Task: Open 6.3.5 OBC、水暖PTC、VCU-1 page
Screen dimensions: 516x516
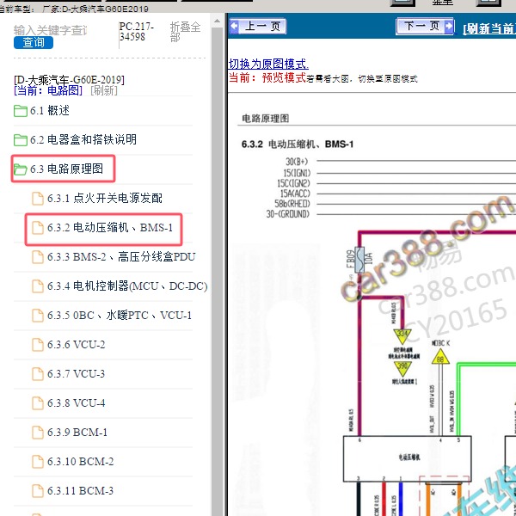Action: pyautogui.click(x=120, y=316)
